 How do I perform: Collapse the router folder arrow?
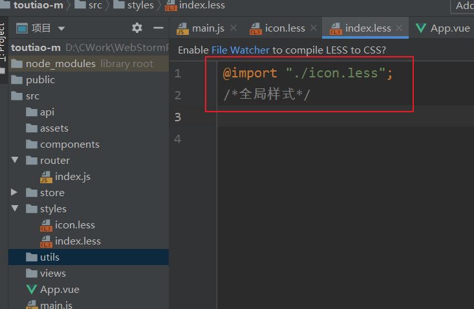(x=15, y=160)
